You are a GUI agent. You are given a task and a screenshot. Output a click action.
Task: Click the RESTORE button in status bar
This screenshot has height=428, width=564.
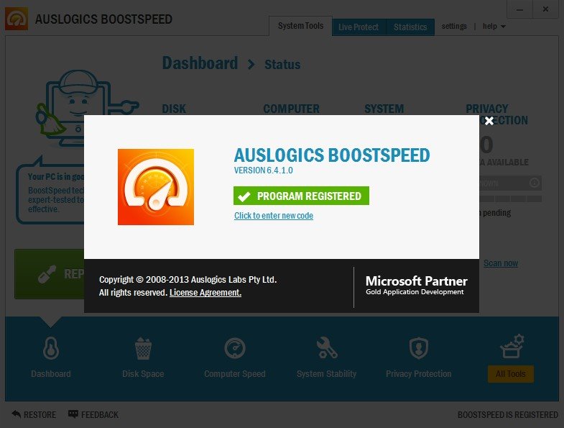click(34, 414)
